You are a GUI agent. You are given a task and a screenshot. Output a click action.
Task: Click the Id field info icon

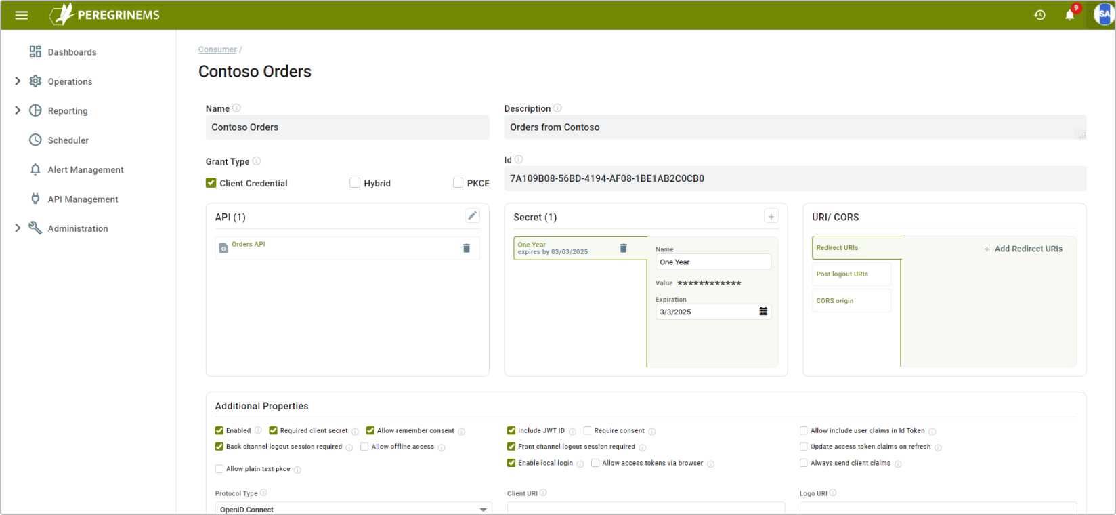click(x=519, y=159)
